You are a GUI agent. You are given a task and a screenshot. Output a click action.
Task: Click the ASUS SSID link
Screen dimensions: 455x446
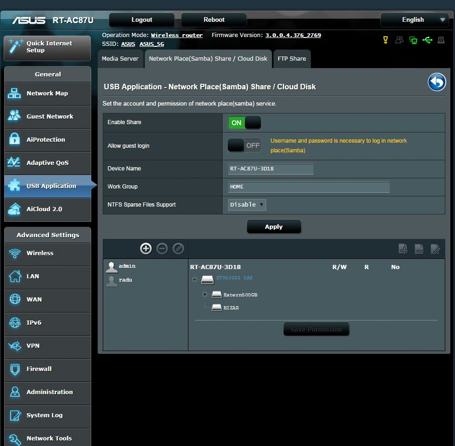click(x=128, y=44)
